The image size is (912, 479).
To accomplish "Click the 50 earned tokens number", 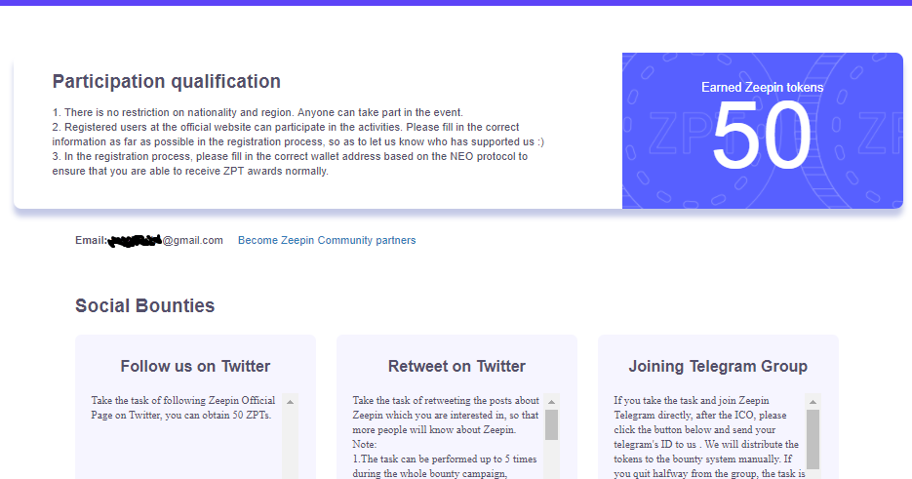I will [762, 135].
